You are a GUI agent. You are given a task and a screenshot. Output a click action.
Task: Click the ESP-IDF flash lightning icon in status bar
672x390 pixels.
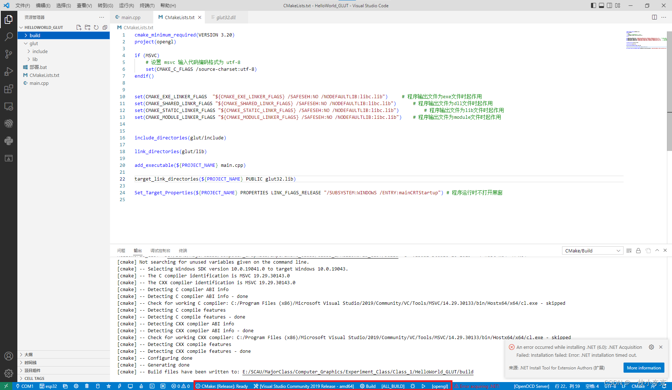pos(119,386)
